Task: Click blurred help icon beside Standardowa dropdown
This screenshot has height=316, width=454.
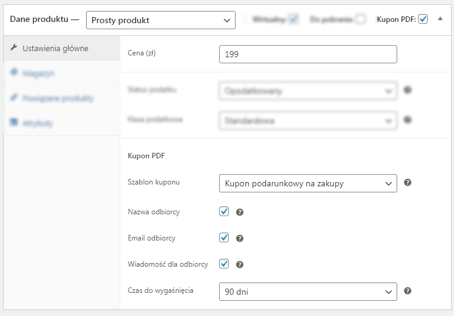Action: (408, 119)
